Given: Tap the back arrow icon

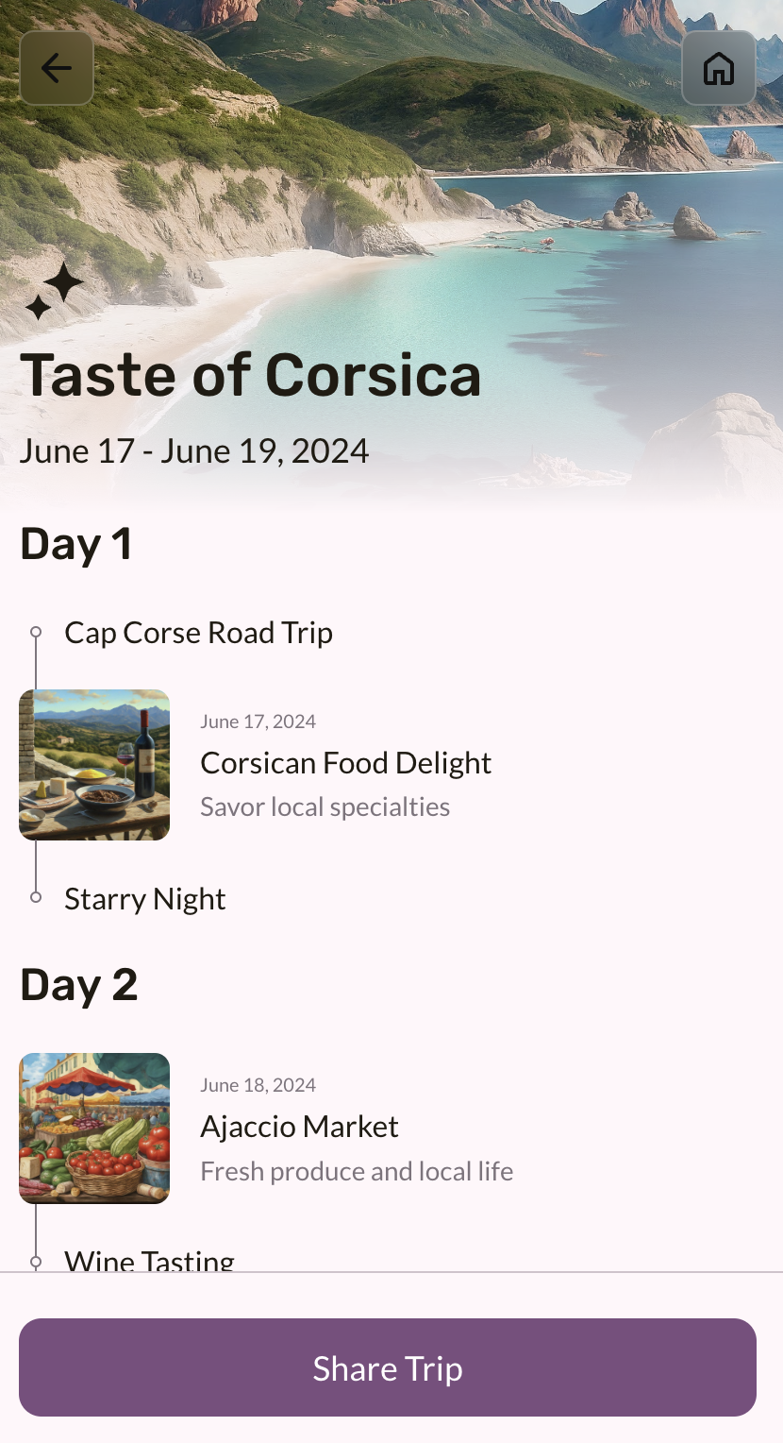Looking at the screenshot, I should coord(57,68).
